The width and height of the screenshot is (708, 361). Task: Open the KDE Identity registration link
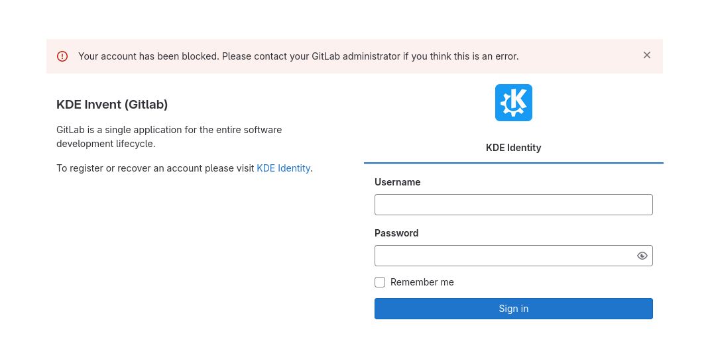283,168
